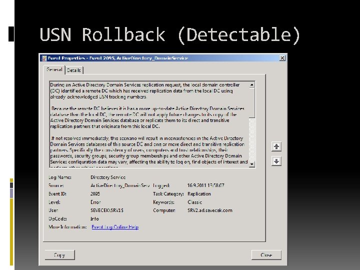The width and height of the screenshot is (360, 270).
Task: Click the Computer value SRV2.ad.sevecek.com
Action: pos(210,210)
